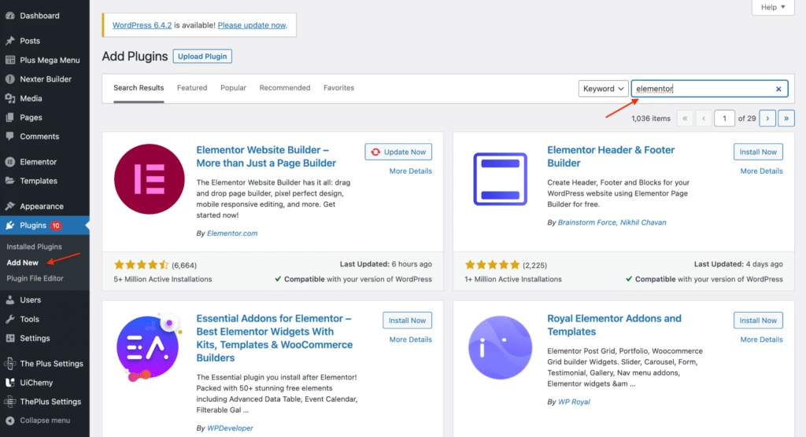Open the Elementor.com author link
Screen dimensions: 806x437
pos(232,233)
